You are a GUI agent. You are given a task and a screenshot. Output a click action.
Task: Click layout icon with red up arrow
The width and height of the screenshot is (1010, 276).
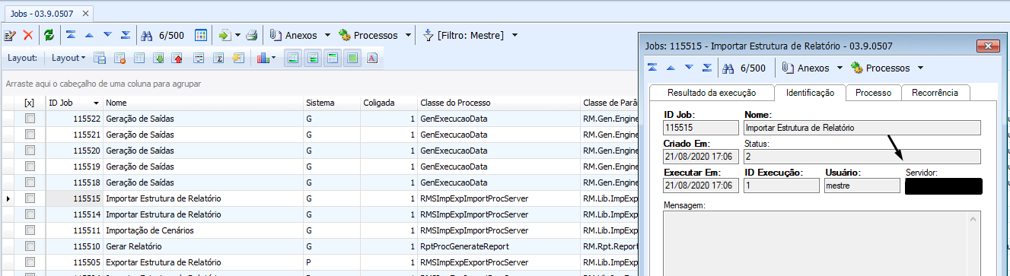click(x=178, y=58)
